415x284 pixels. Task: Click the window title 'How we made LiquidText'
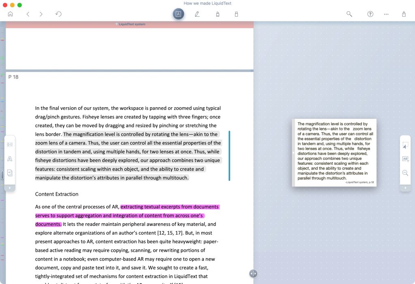tap(207, 3)
